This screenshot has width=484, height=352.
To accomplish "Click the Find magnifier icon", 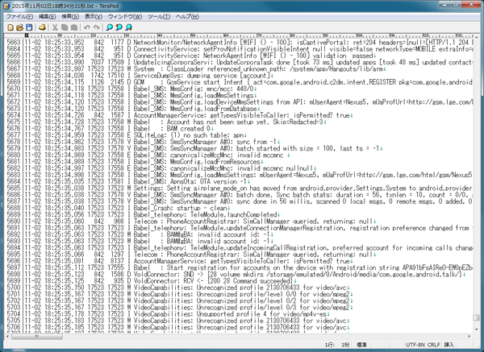I will click(x=109, y=27).
